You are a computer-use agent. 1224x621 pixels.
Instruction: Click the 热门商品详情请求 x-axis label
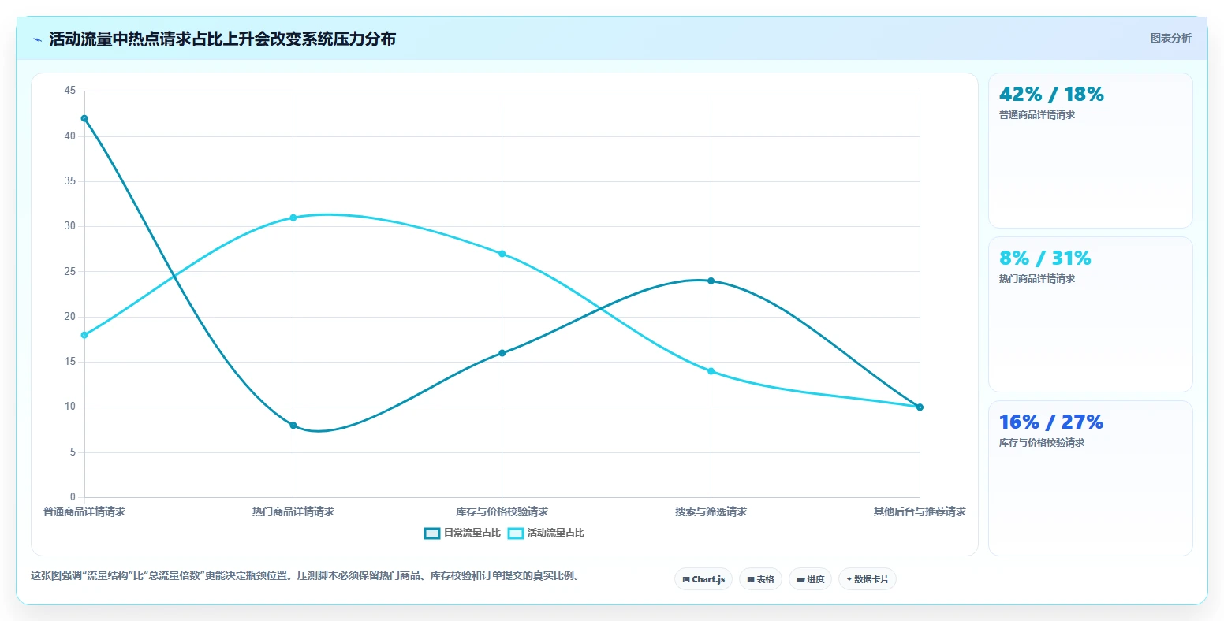coord(293,512)
